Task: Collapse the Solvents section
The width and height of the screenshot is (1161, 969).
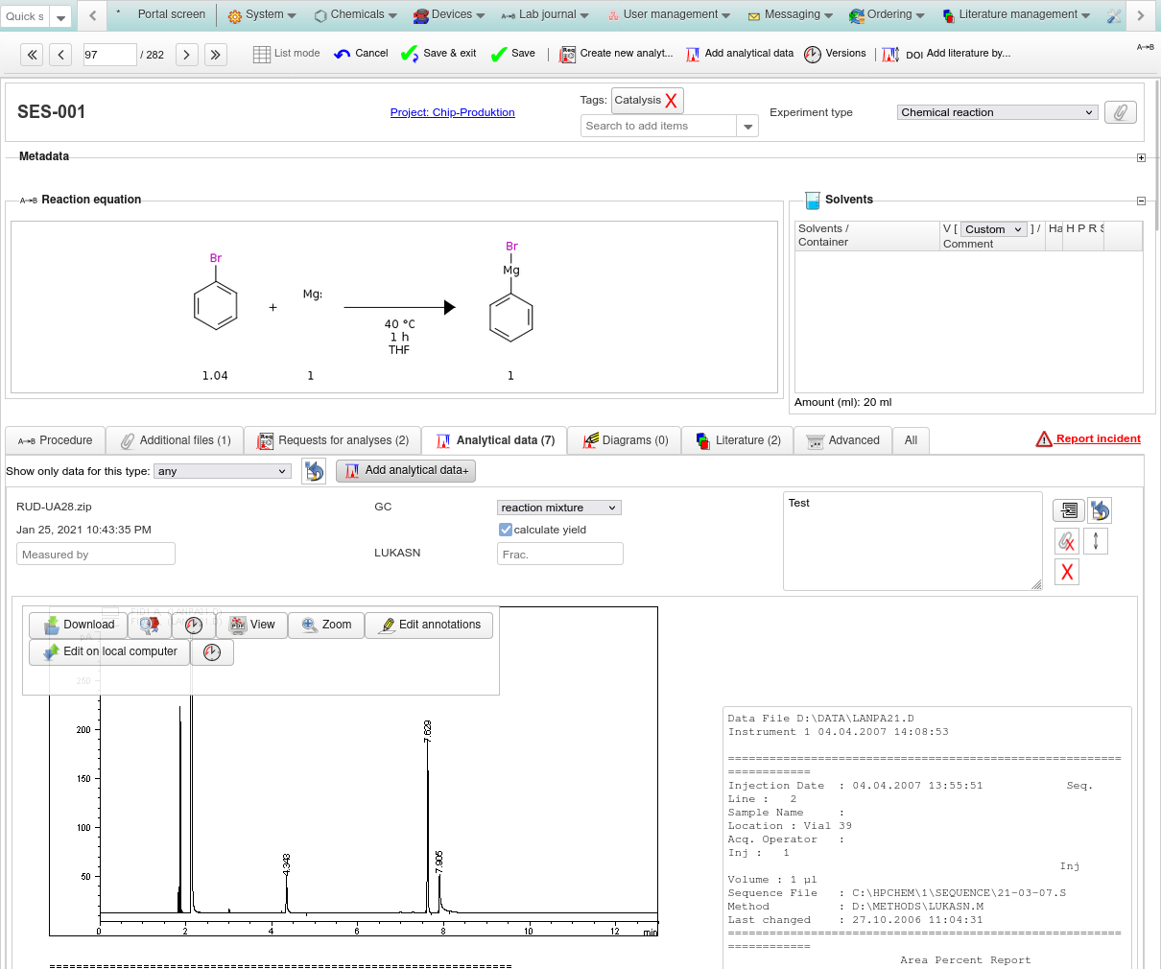Action: (1141, 201)
